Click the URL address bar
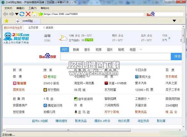Screen dimensions: 187x137 (x=93, y=14)
